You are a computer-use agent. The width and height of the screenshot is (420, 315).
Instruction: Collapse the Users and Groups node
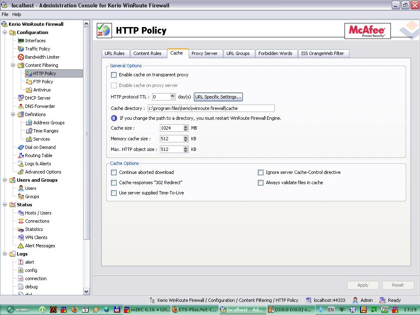point(5,180)
